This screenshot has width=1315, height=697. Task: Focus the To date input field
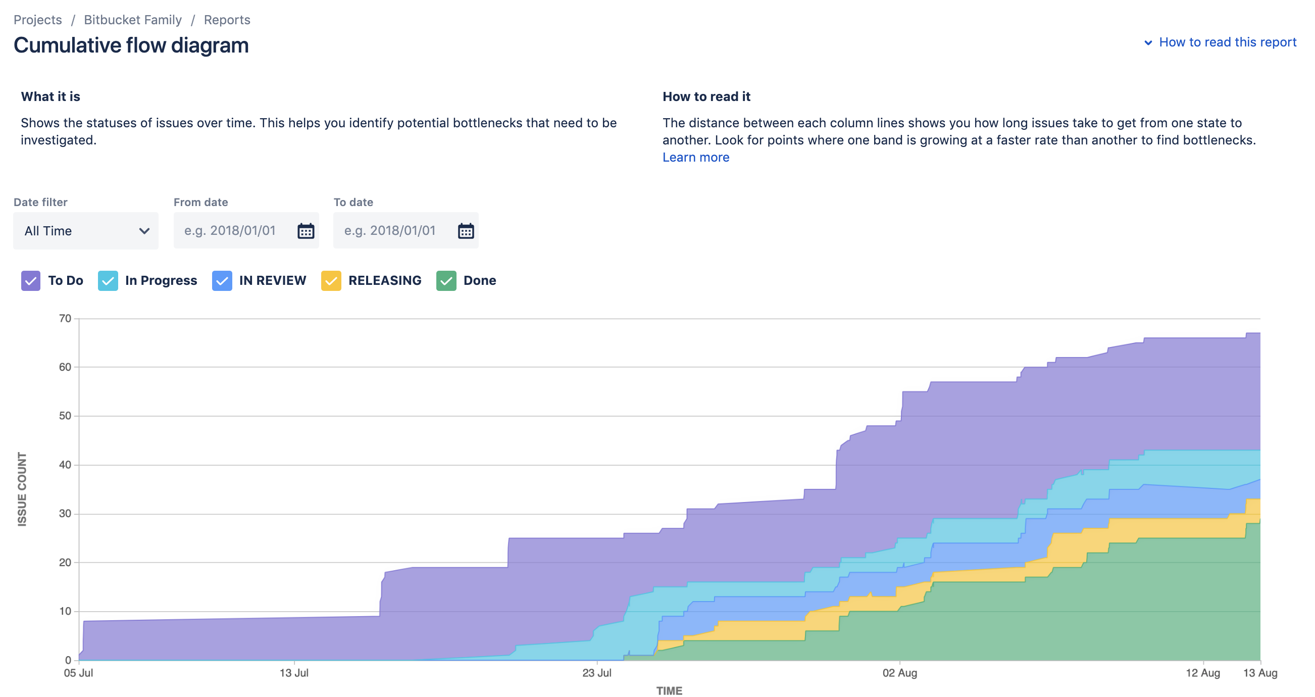[406, 231]
